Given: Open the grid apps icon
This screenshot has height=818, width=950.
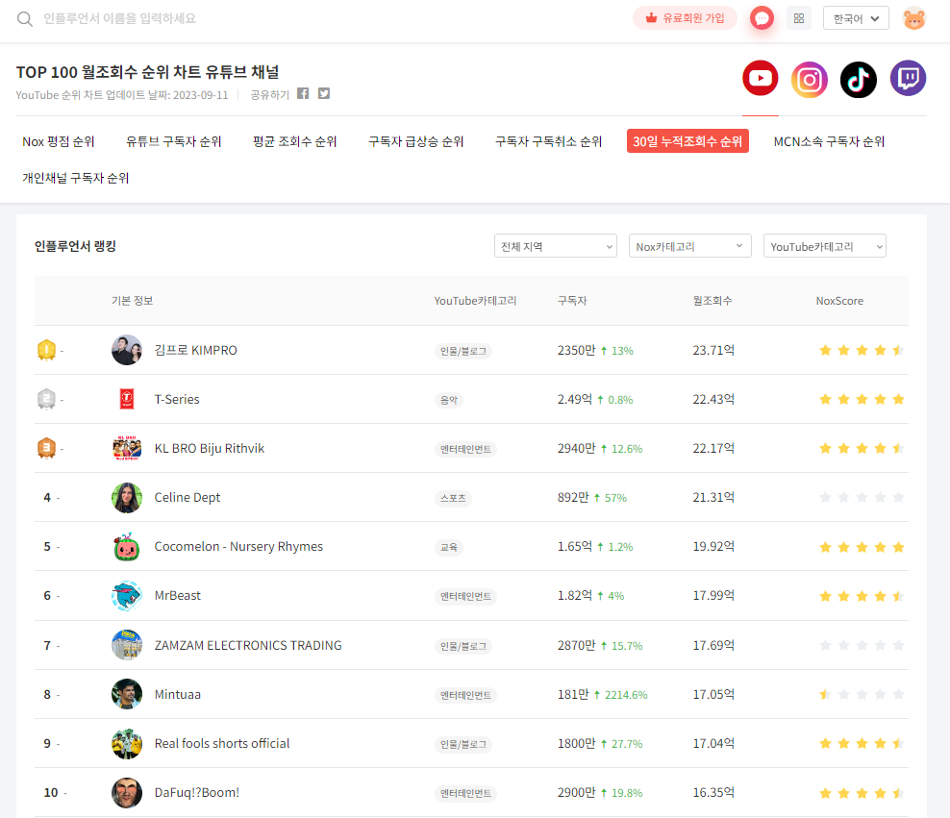Looking at the screenshot, I should [798, 18].
